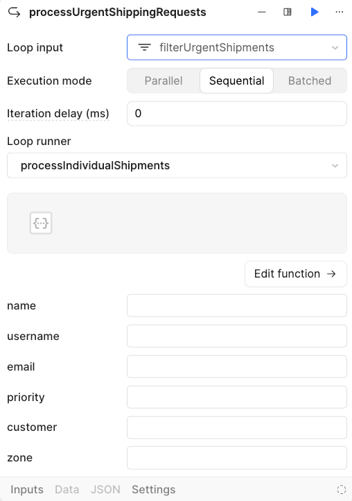
Task: Choose Sequential execution mode
Action: (236, 80)
